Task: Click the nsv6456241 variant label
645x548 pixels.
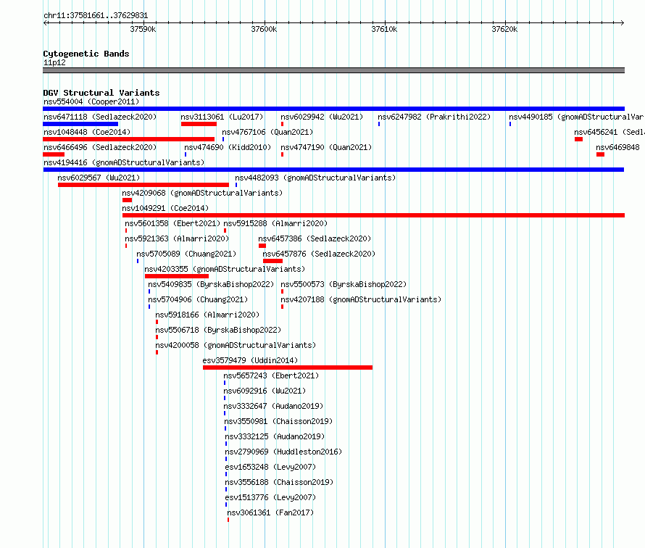Action: tap(609, 132)
